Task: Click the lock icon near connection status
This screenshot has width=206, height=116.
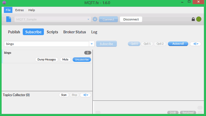Action: point(193,19)
